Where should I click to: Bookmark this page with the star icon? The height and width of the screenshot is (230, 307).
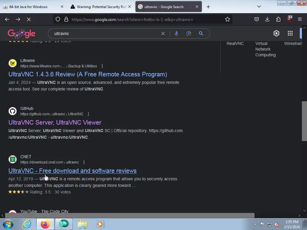227,19
